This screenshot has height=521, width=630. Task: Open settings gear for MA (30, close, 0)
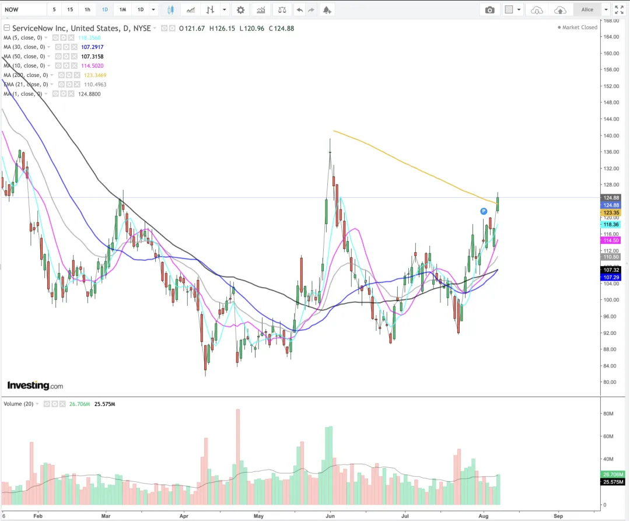point(66,47)
